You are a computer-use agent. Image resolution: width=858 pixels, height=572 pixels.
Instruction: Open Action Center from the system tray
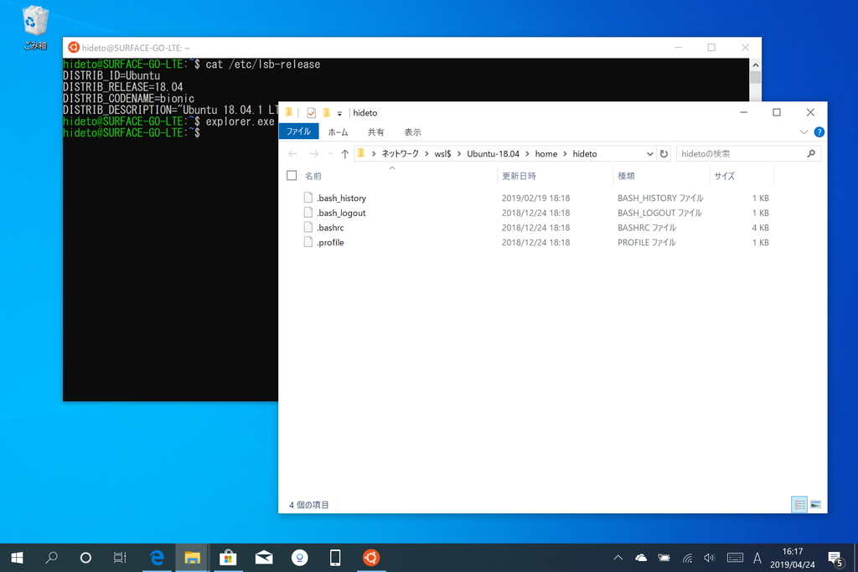835,557
